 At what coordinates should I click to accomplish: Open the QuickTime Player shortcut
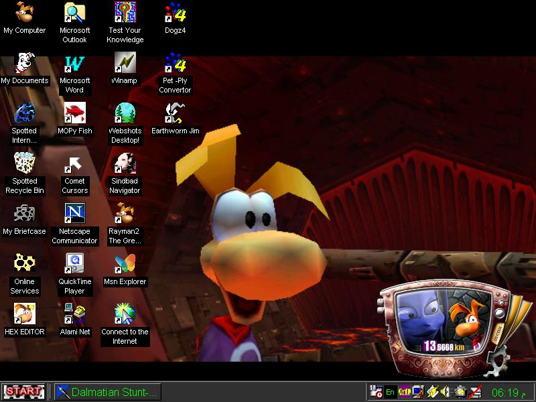tap(74, 264)
